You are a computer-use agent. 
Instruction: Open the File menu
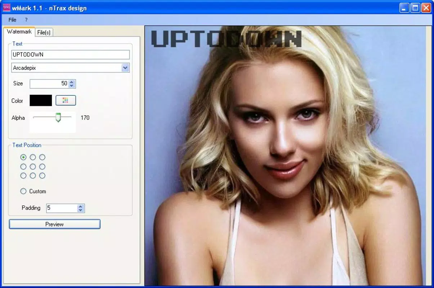tap(12, 20)
